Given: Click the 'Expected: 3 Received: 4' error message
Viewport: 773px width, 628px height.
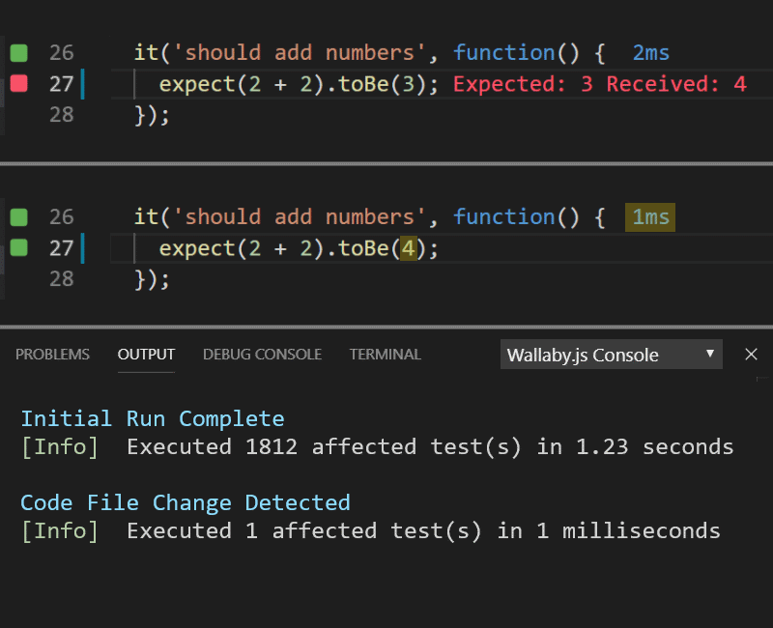Looking at the screenshot, I should [600, 84].
